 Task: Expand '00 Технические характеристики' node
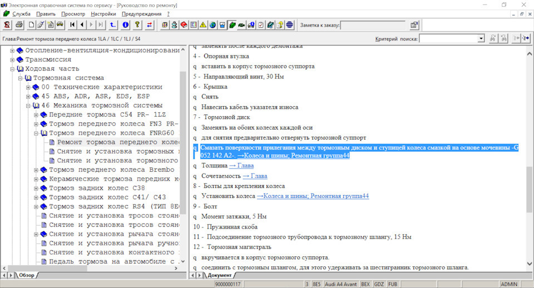point(28,87)
